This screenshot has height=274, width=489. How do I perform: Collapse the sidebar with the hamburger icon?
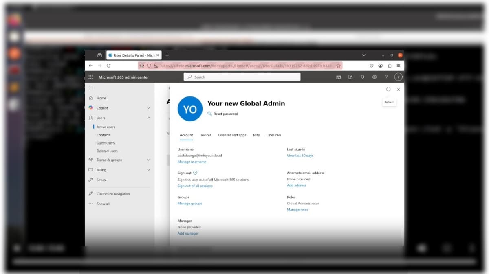(90, 88)
